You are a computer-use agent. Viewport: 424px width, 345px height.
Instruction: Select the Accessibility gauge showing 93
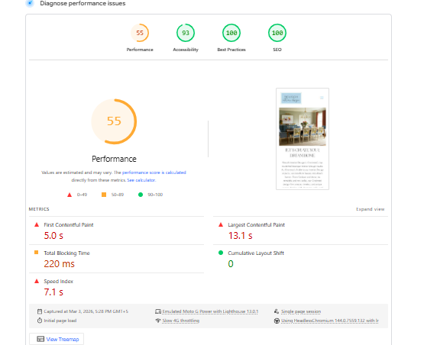click(x=186, y=33)
